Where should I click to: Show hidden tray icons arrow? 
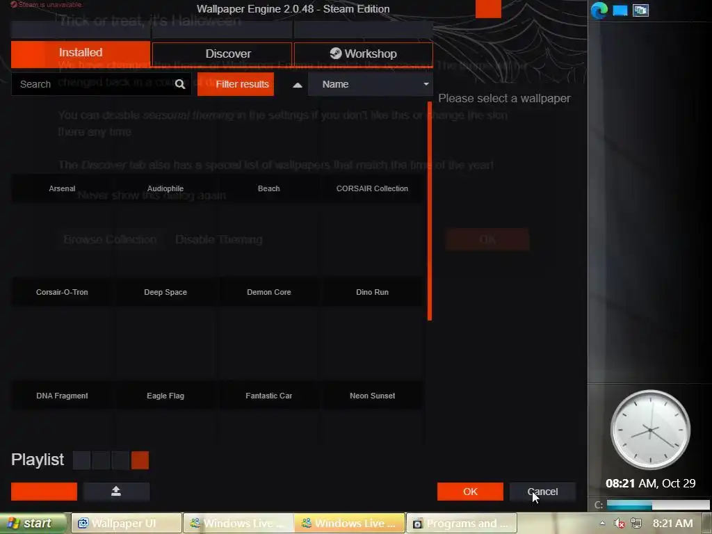coord(602,523)
